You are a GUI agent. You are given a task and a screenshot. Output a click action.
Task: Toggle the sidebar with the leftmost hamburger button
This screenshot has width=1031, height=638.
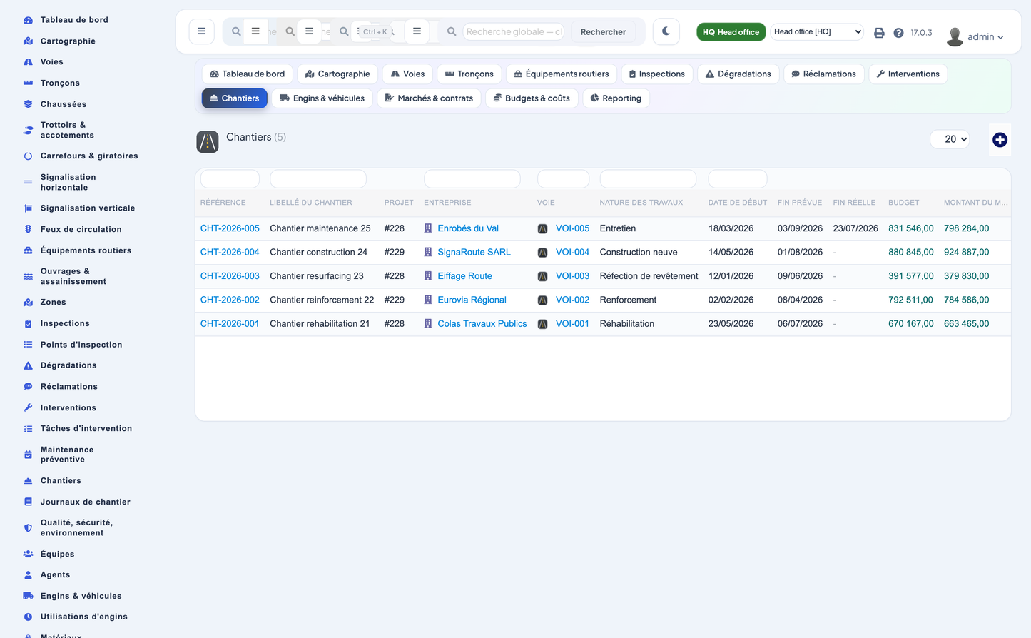pos(202,31)
